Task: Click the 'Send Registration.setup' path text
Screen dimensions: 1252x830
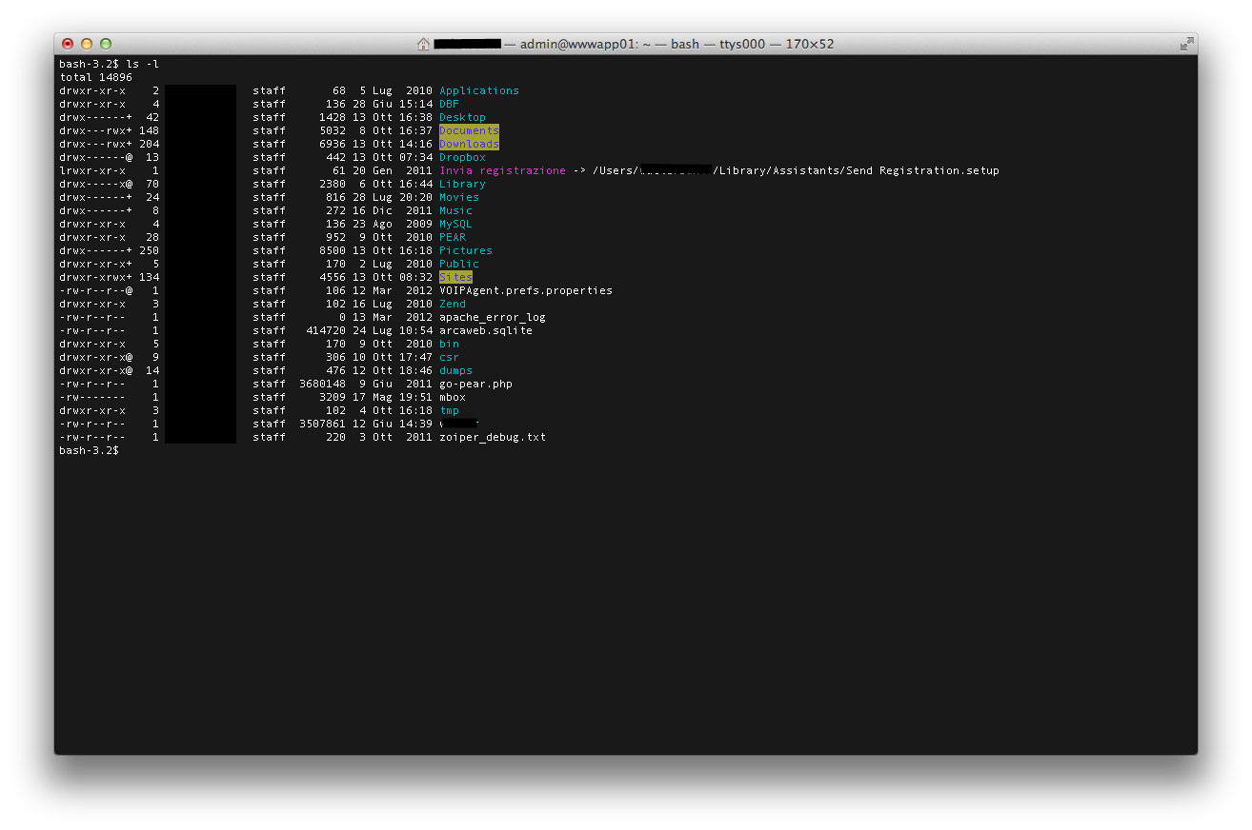Action: pos(922,170)
